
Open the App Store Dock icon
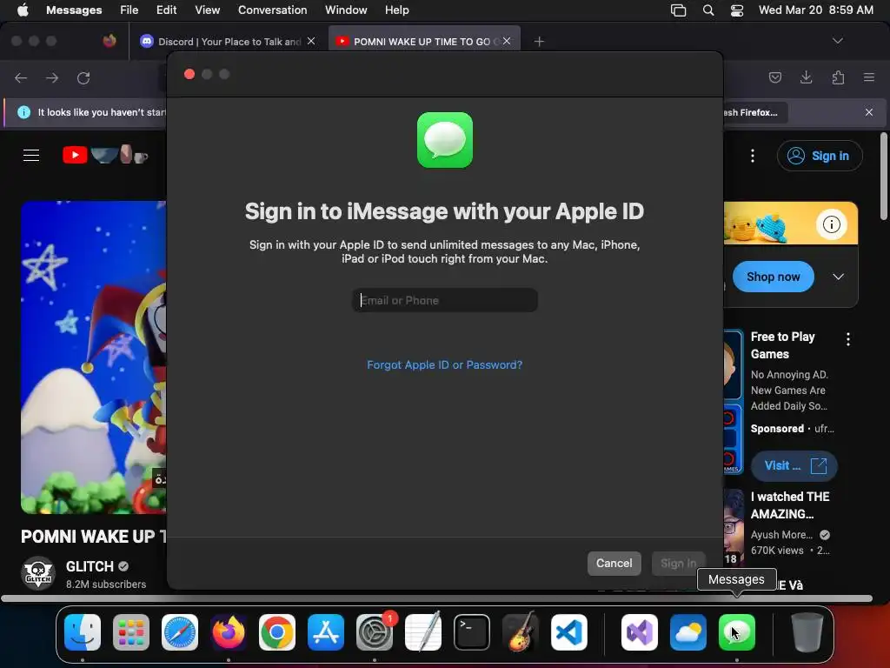point(326,632)
